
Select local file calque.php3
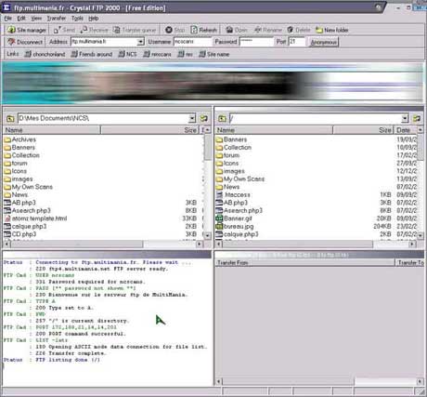(x=25, y=226)
